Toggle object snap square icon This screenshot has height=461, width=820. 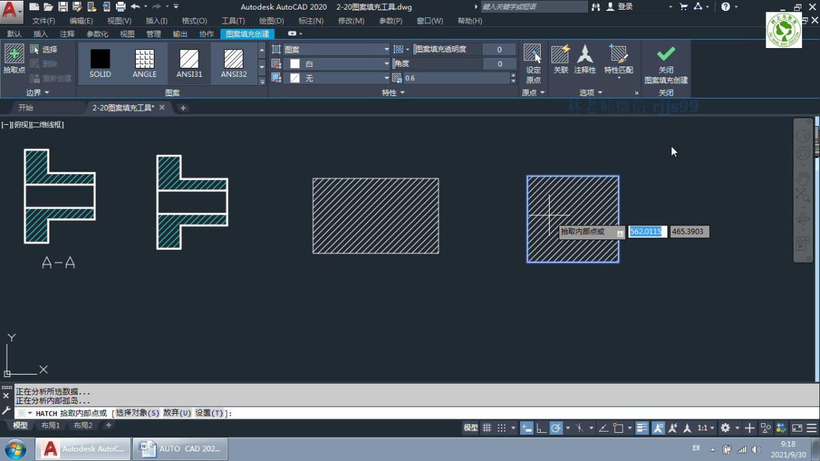point(618,428)
